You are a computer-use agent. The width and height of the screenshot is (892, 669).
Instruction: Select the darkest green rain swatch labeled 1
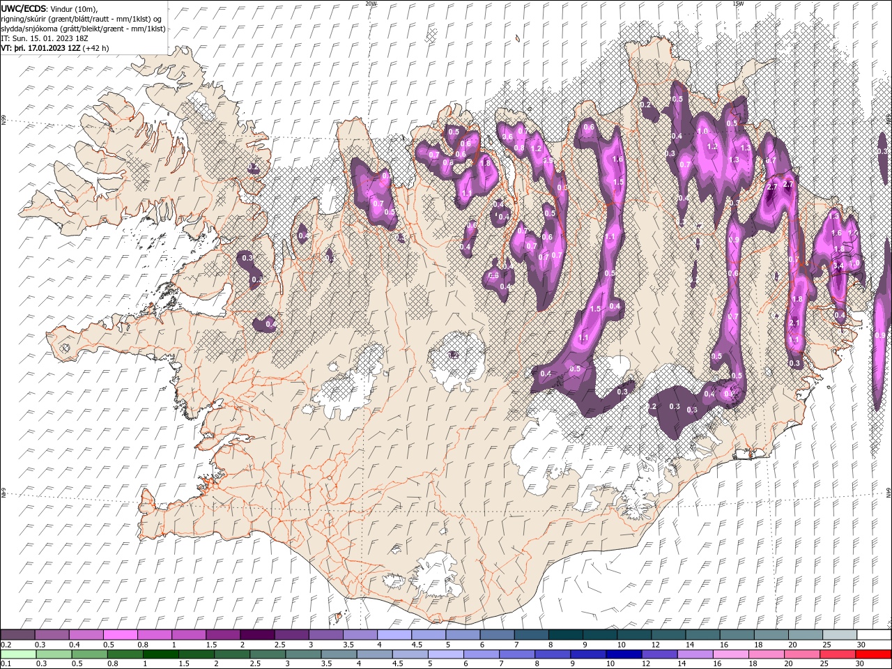click(x=162, y=654)
